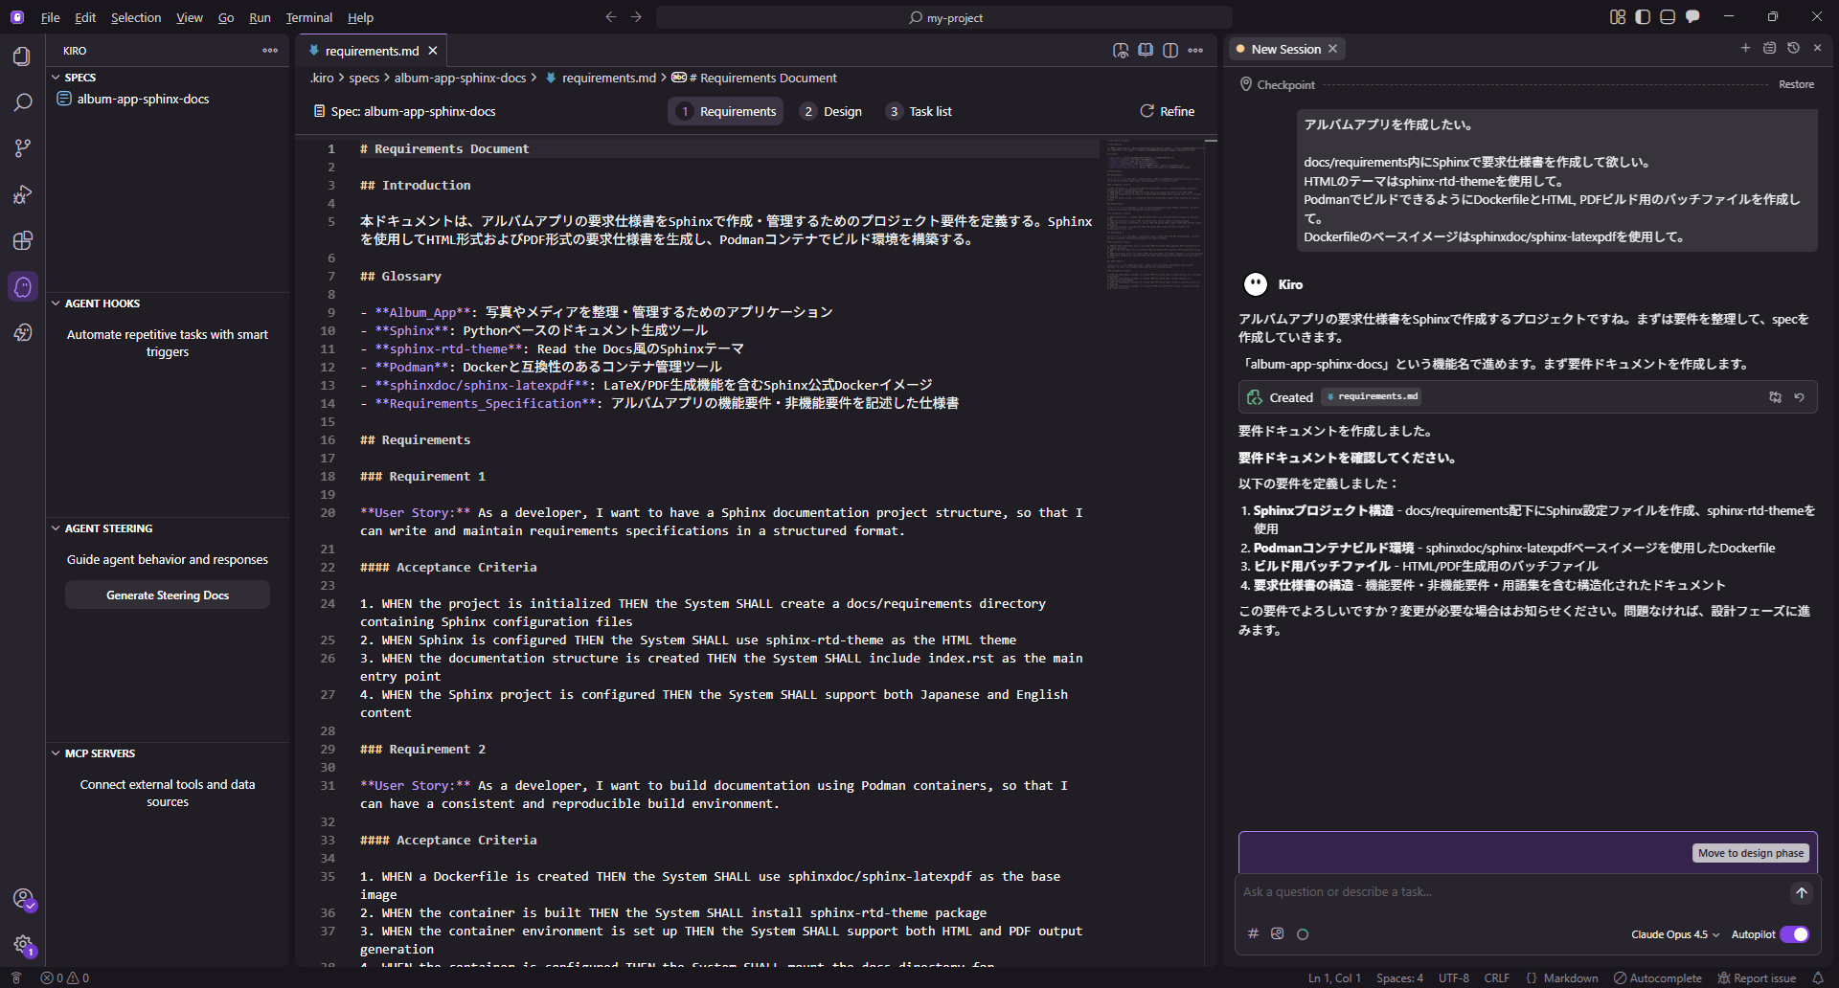The height and width of the screenshot is (988, 1839).
Task: Open the Search view in activity bar
Action: click(x=22, y=102)
